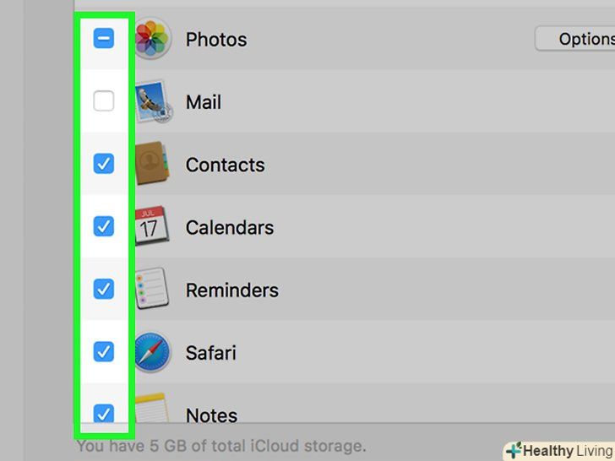Uncheck the Notes checkbox
This screenshot has height=461, width=615.
[x=103, y=414]
